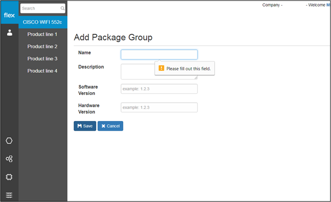
Task: Click the chip hardware sidebar icon
Action: click(x=9, y=177)
